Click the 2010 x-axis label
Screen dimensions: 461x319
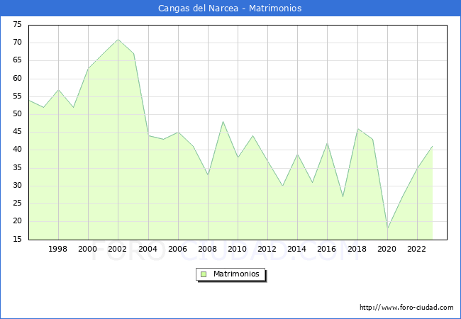(238, 249)
